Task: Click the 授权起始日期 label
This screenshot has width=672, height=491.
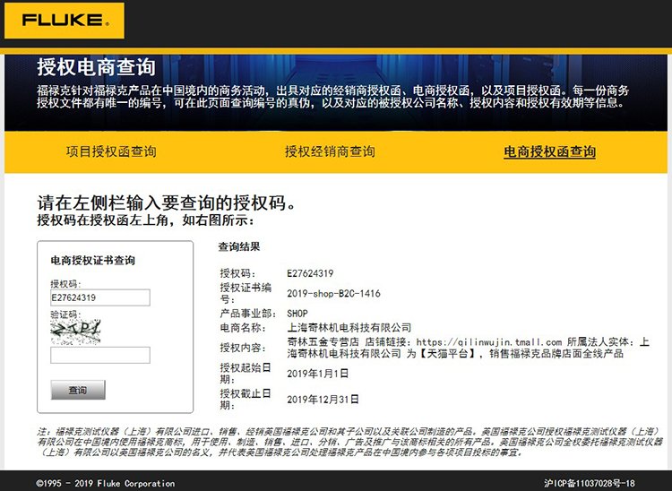Action: pyautogui.click(x=246, y=374)
